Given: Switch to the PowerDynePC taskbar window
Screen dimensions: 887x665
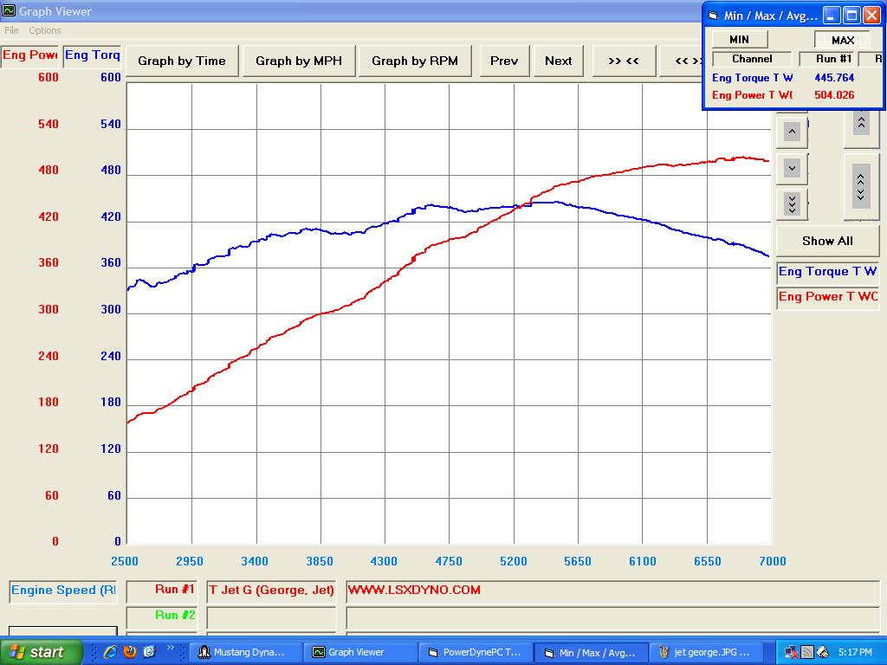Looking at the screenshot, I should [475, 652].
